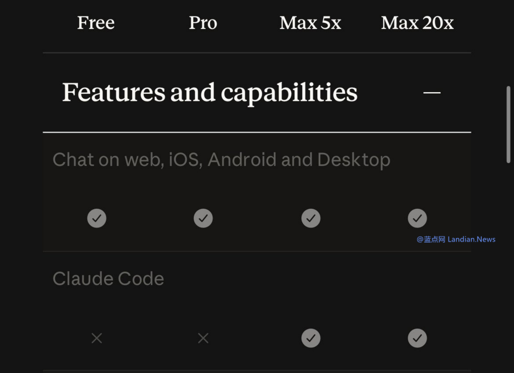Click the Free plan X for Claude Code
Image resolution: width=514 pixels, height=373 pixels.
97,338
